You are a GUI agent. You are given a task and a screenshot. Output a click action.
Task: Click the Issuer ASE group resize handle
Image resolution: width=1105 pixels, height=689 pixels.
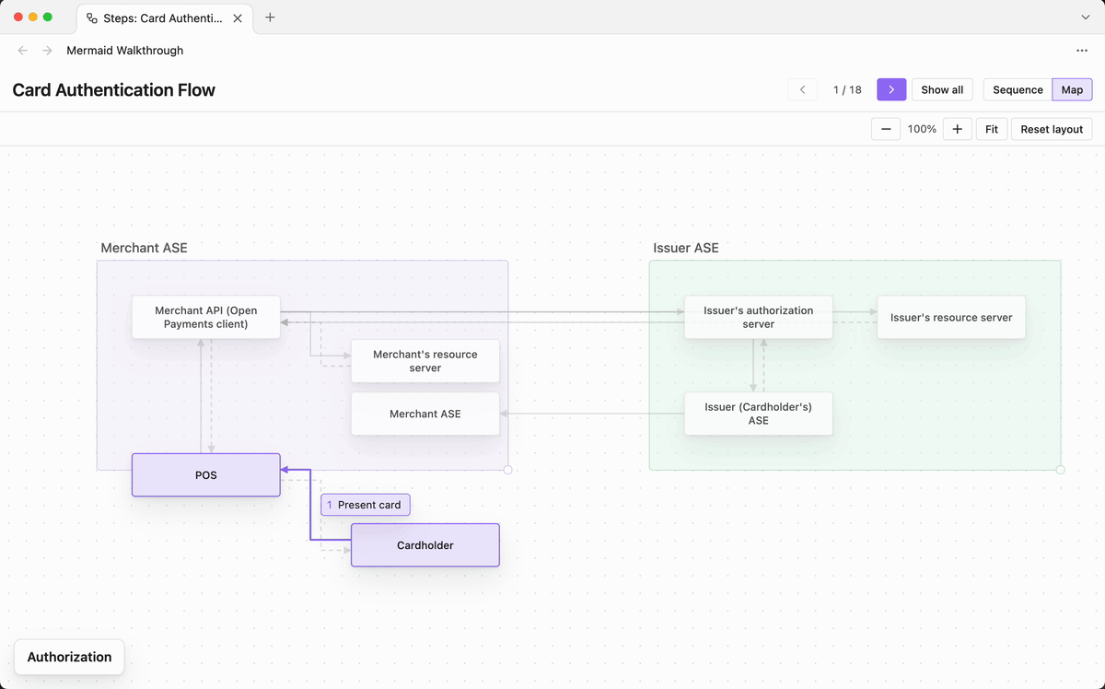click(x=1060, y=470)
